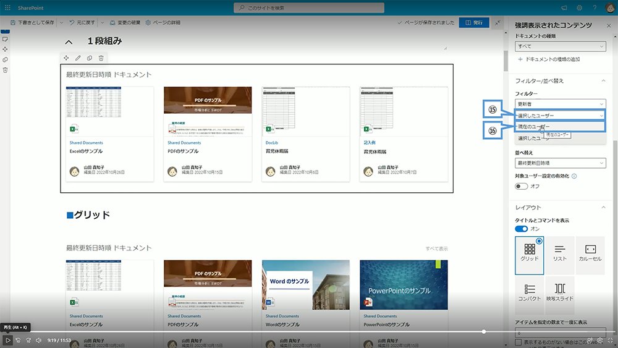Click the web part move icon
The height and width of the screenshot is (348, 618).
pyautogui.click(x=66, y=58)
